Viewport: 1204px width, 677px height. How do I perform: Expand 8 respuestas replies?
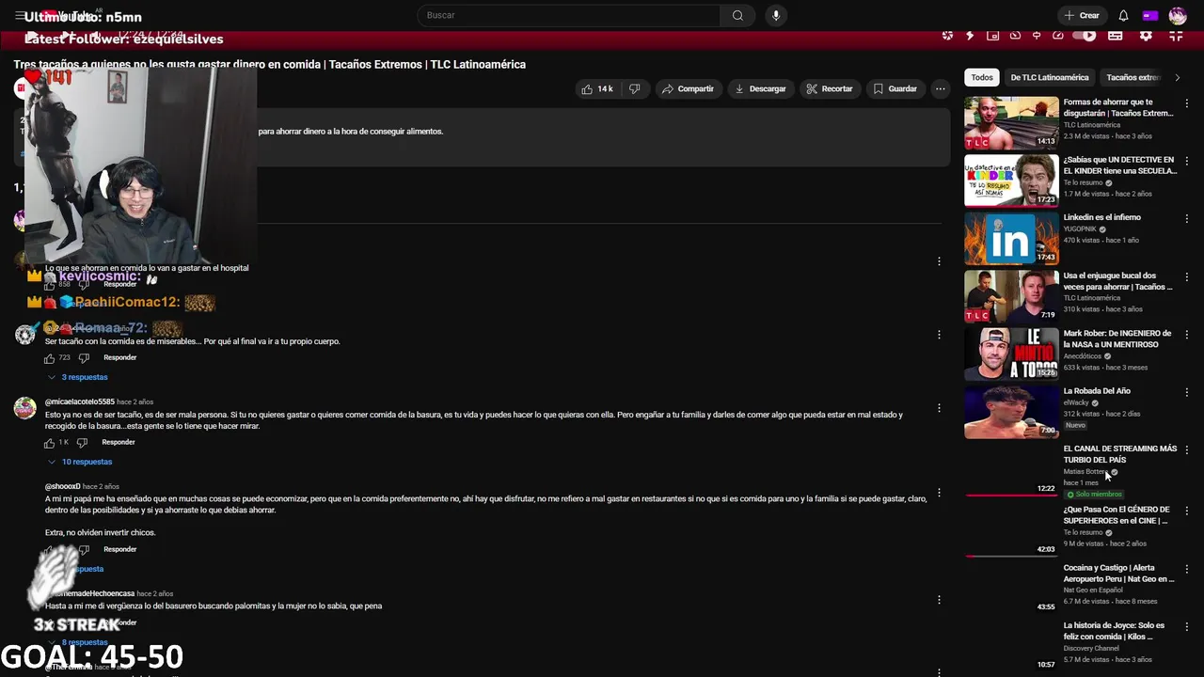[x=78, y=642]
